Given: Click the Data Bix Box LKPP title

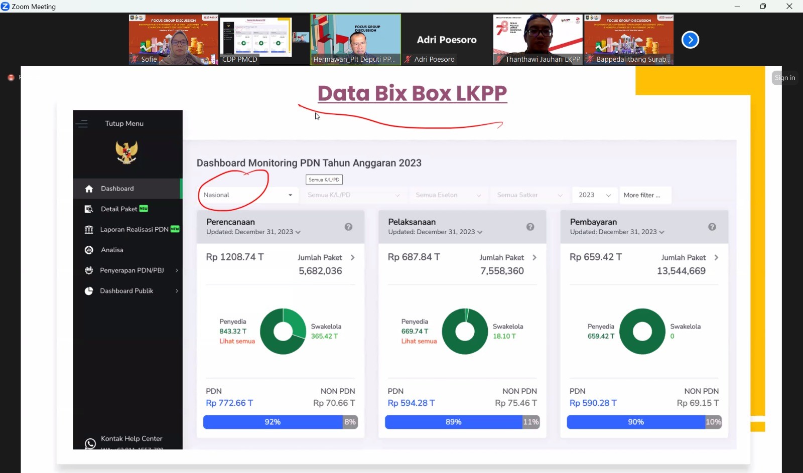Looking at the screenshot, I should (412, 94).
